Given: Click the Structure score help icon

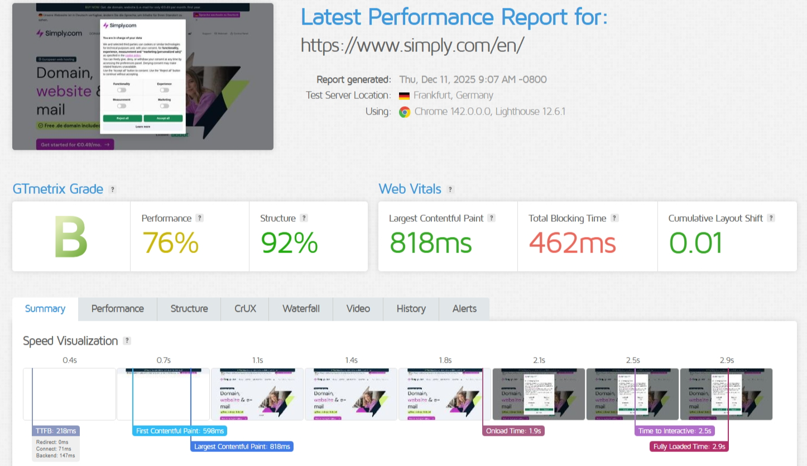Looking at the screenshot, I should pyautogui.click(x=304, y=218).
